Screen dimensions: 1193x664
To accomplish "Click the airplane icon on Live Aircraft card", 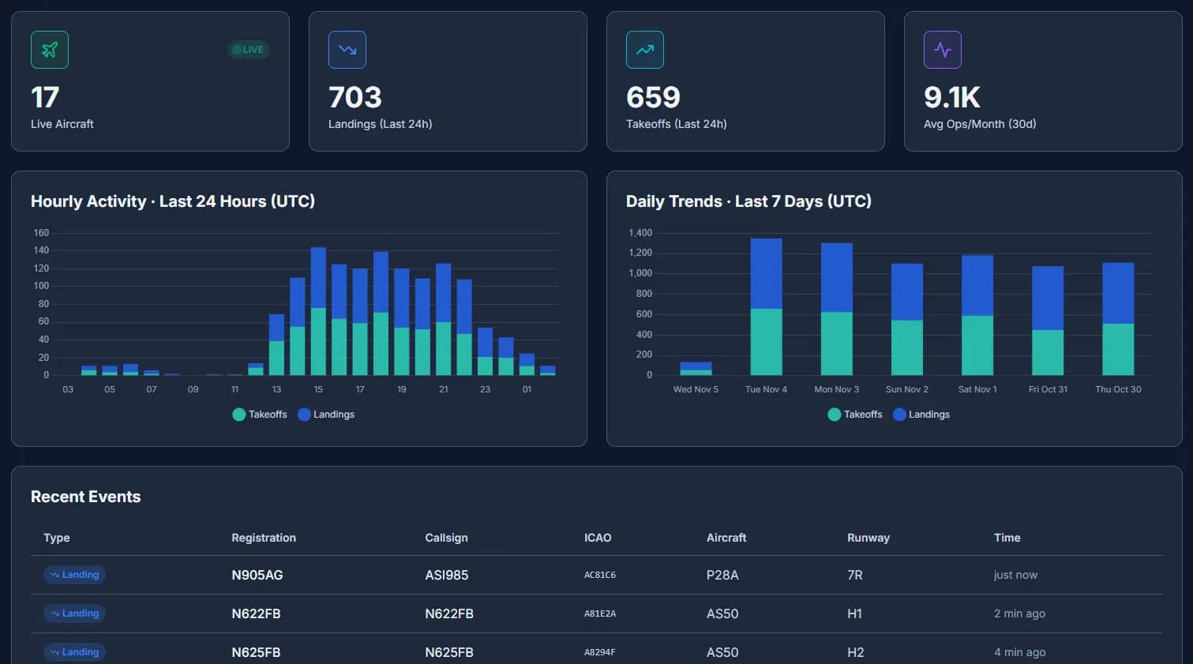I will point(49,49).
